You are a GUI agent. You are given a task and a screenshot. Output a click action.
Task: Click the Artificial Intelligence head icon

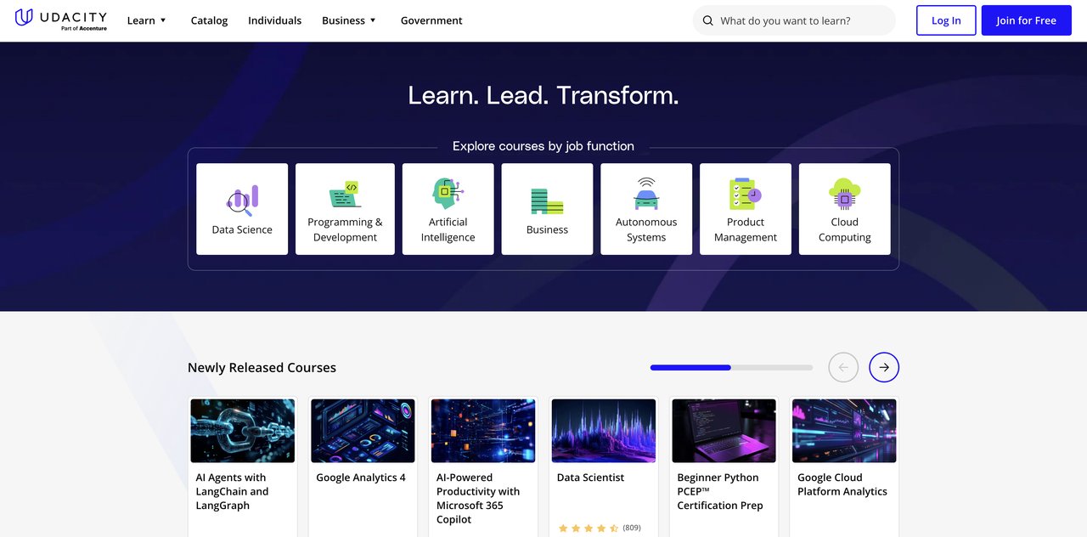pyautogui.click(x=448, y=194)
